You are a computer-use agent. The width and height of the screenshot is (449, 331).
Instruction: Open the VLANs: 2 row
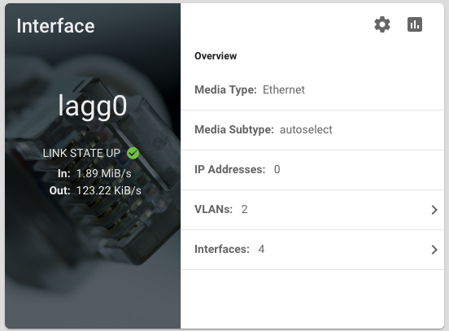pos(312,210)
